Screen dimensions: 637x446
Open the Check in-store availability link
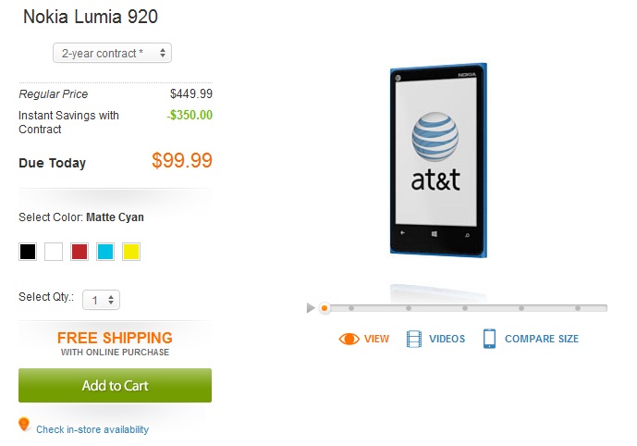click(92, 429)
